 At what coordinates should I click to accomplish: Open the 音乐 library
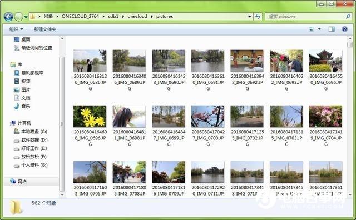22,106
